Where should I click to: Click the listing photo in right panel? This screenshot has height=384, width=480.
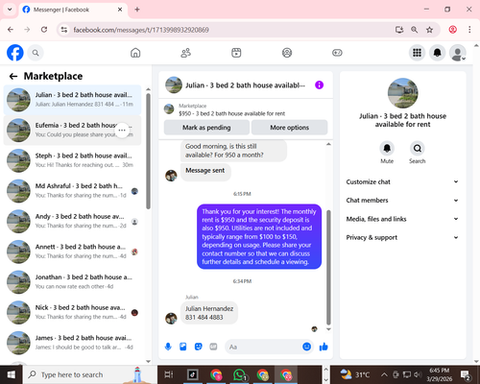[x=402, y=93]
